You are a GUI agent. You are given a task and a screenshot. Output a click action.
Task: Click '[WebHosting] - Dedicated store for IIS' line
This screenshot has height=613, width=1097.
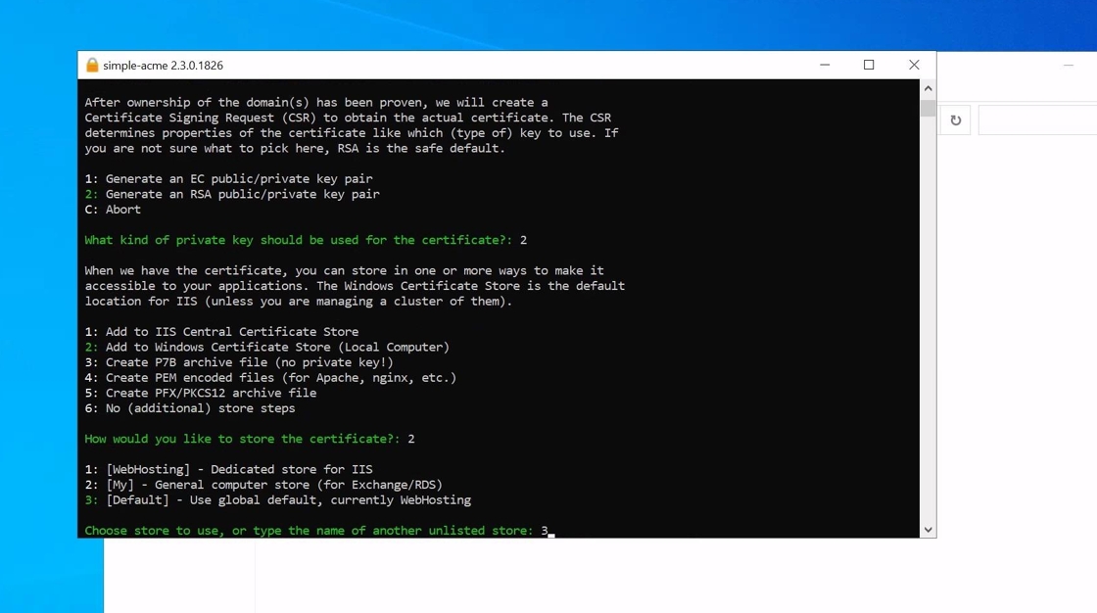pos(229,470)
